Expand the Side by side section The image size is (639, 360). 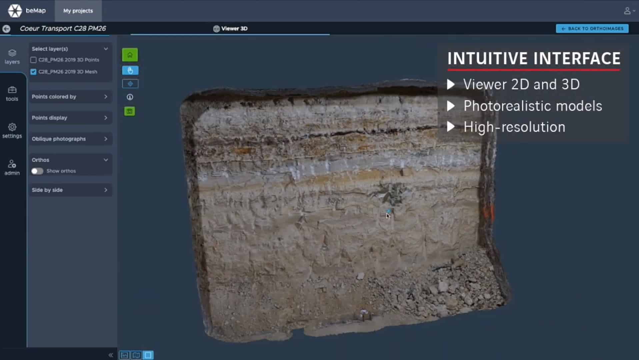pos(70,190)
